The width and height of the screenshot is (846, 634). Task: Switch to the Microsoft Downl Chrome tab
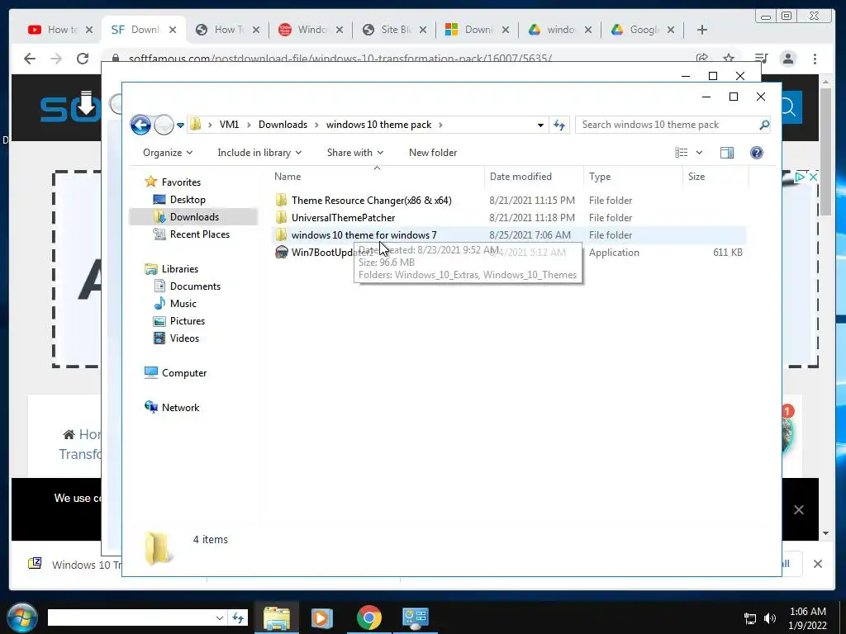(476, 30)
